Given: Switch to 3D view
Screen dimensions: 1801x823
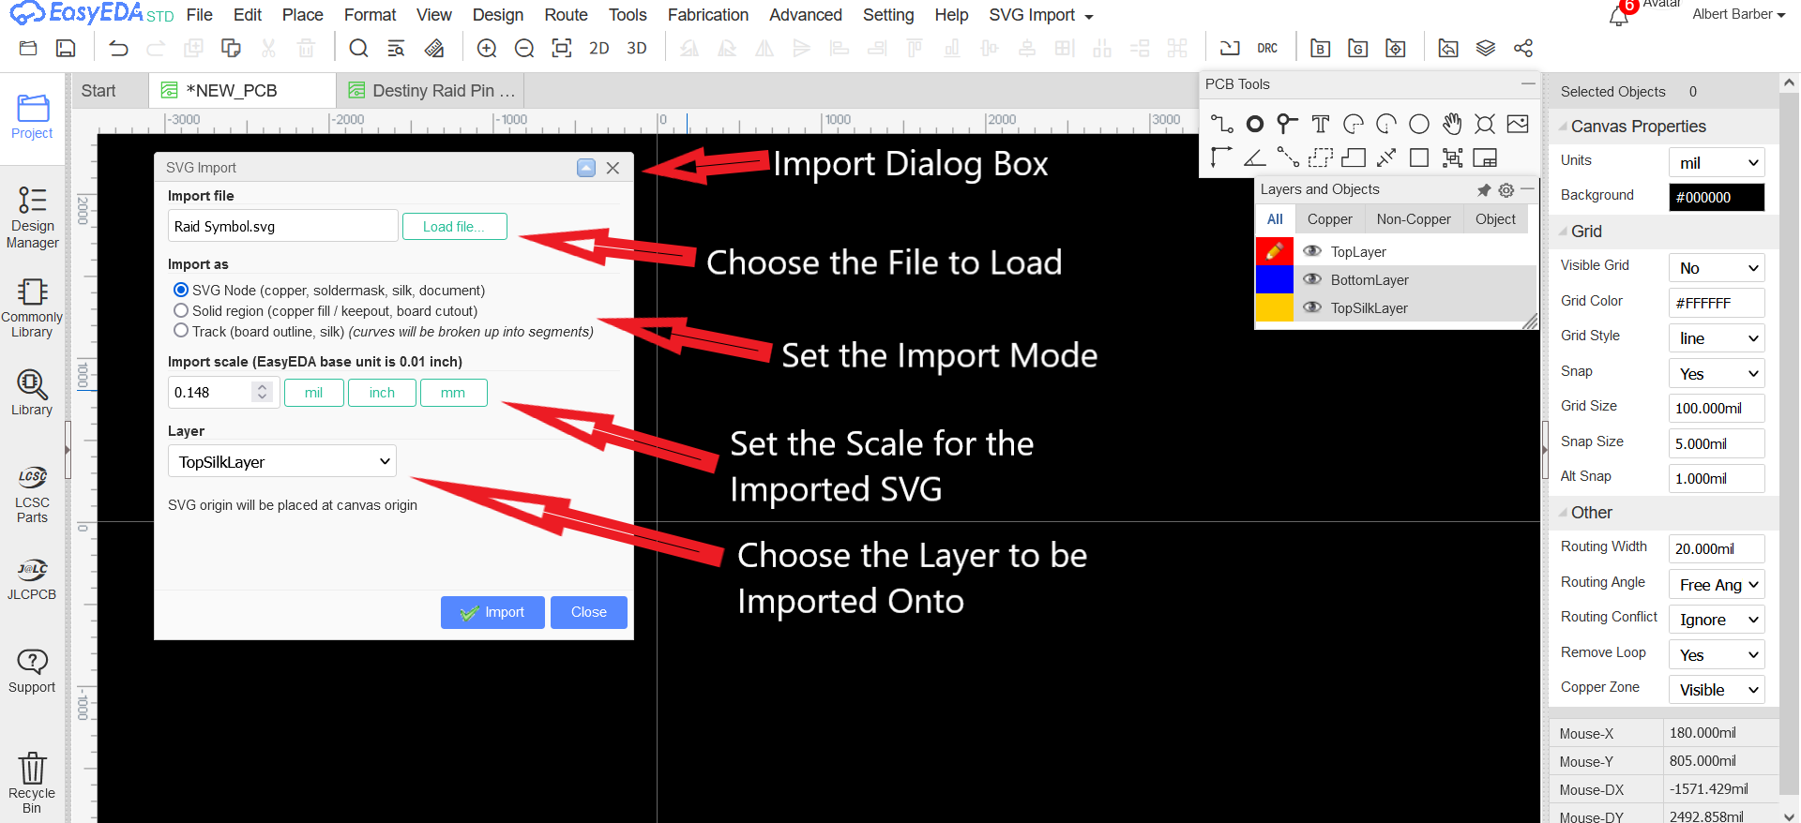Looking at the screenshot, I should (637, 48).
